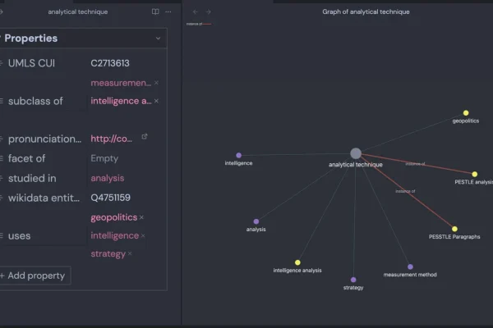Viewport: 493px width, 328px height.
Task: Open the intelligence link in uses
Action: tap(115, 235)
